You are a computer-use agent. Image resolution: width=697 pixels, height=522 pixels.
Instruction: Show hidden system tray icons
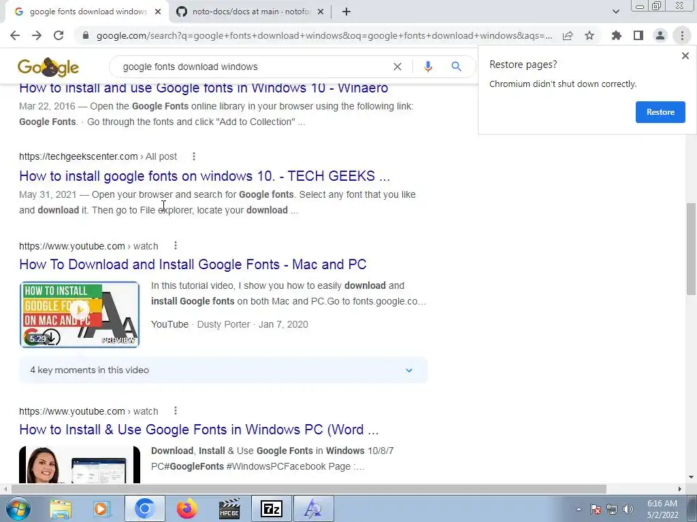click(x=579, y=509)
